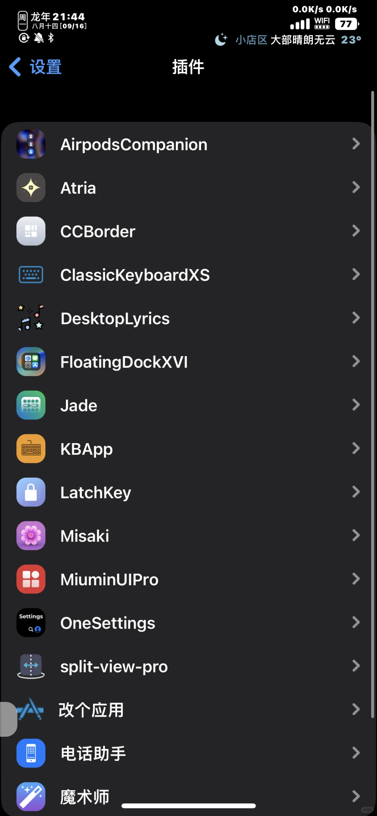The image size is (377, 816).
Task: Tap the Misaki pink flower icon
Action: coord(31,536)
